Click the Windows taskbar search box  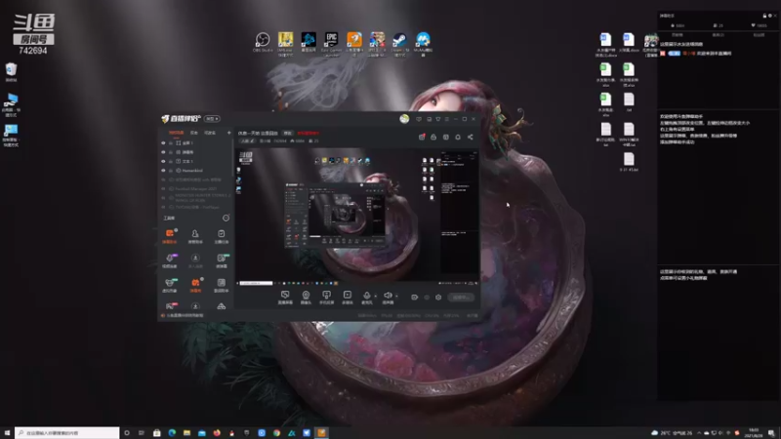point(67,433)
